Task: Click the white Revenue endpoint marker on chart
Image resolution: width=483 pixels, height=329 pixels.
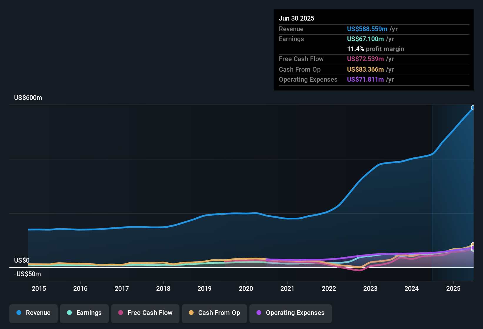Action: (473, 108)
